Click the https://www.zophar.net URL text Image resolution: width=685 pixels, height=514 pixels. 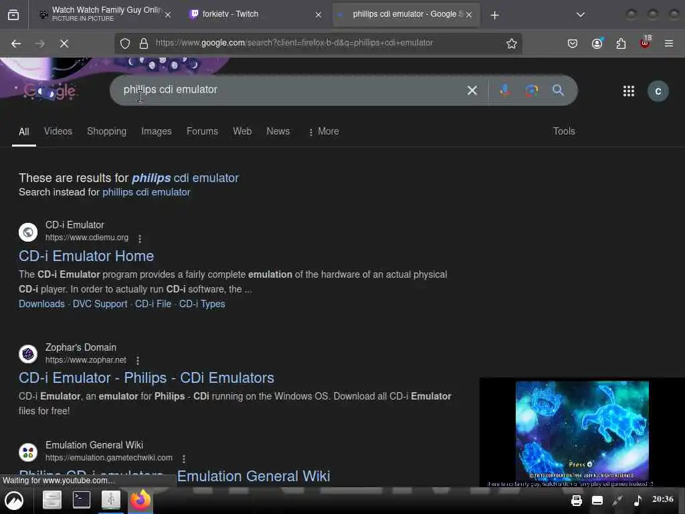point(86,359)
